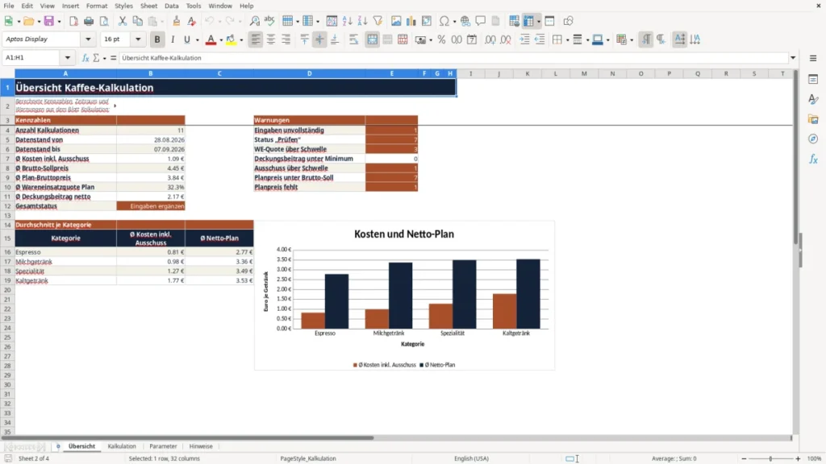Open the sidebar Functions fx panel
Viewport: 826px width, 464px height.
(813, 159)
